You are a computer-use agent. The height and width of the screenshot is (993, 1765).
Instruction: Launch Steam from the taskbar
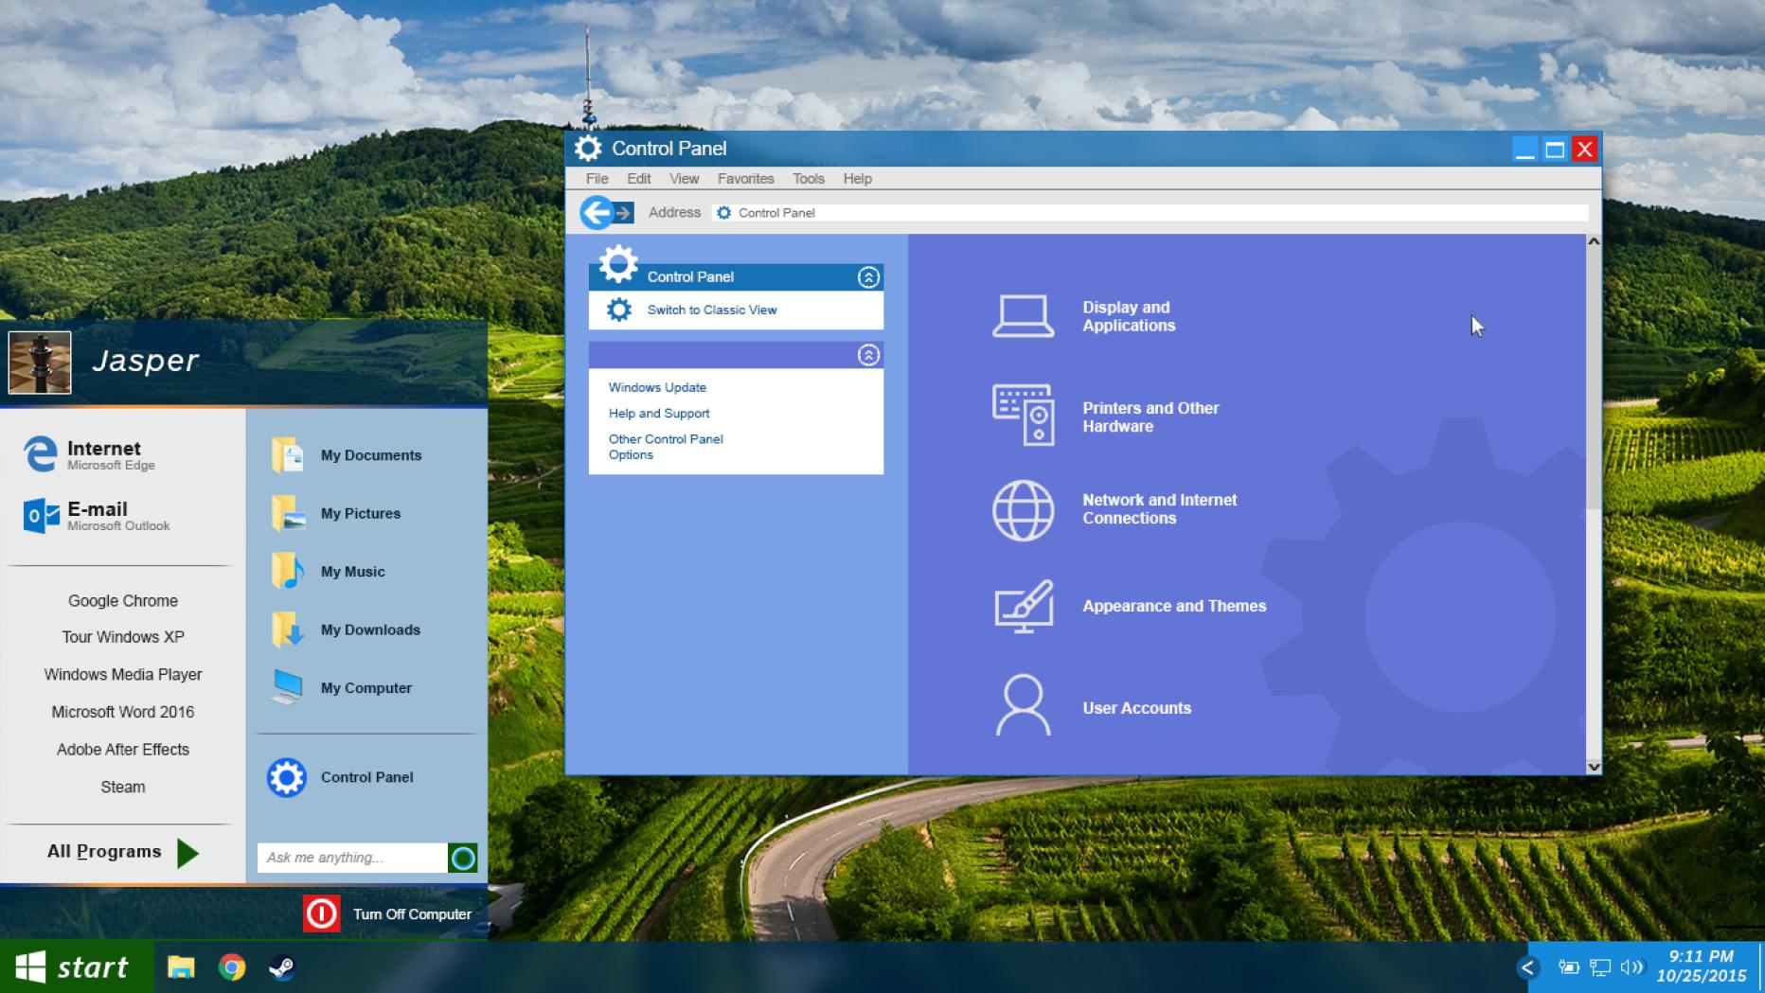[281, 967]
